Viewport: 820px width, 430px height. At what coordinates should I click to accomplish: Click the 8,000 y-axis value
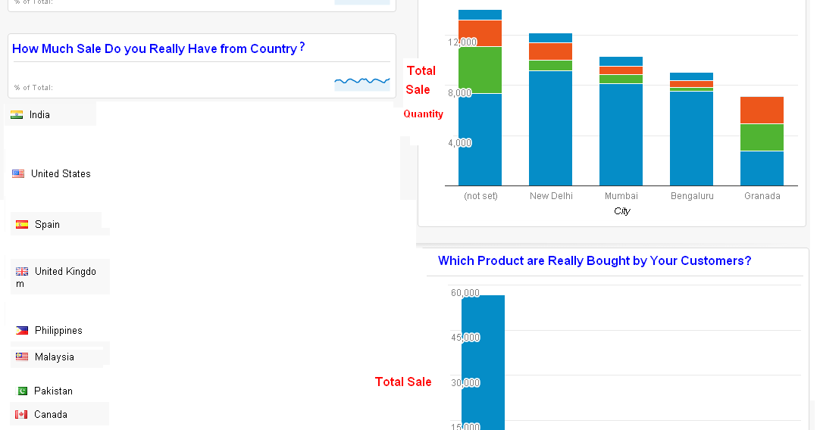pyautogui.click(x=460, y=92)
